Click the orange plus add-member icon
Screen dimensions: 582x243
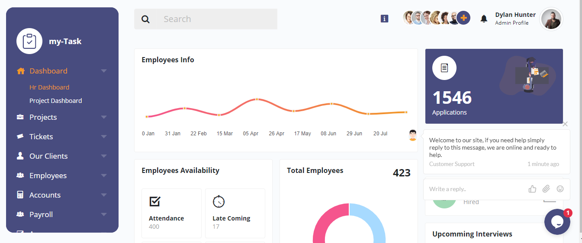[463, 18]
